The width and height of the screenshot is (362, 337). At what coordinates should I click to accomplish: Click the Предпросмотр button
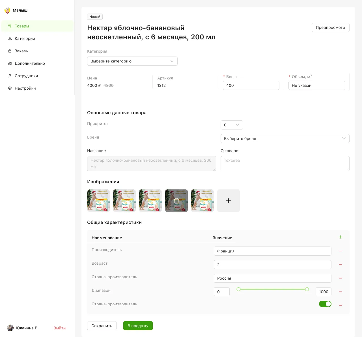[x=330, y=27]
